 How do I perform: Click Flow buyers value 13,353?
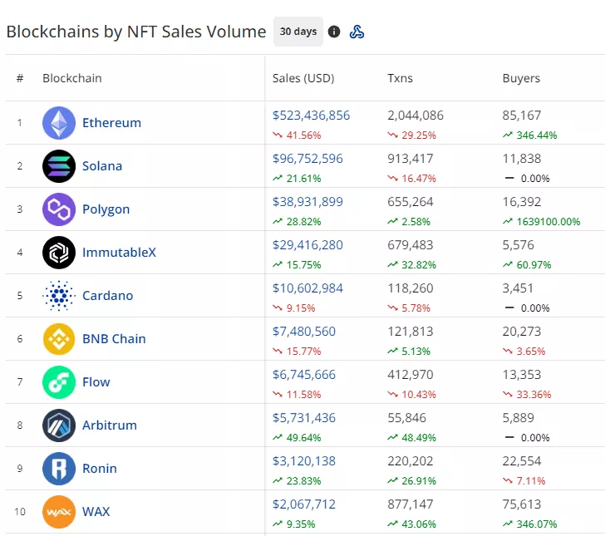tap(522, 374)
